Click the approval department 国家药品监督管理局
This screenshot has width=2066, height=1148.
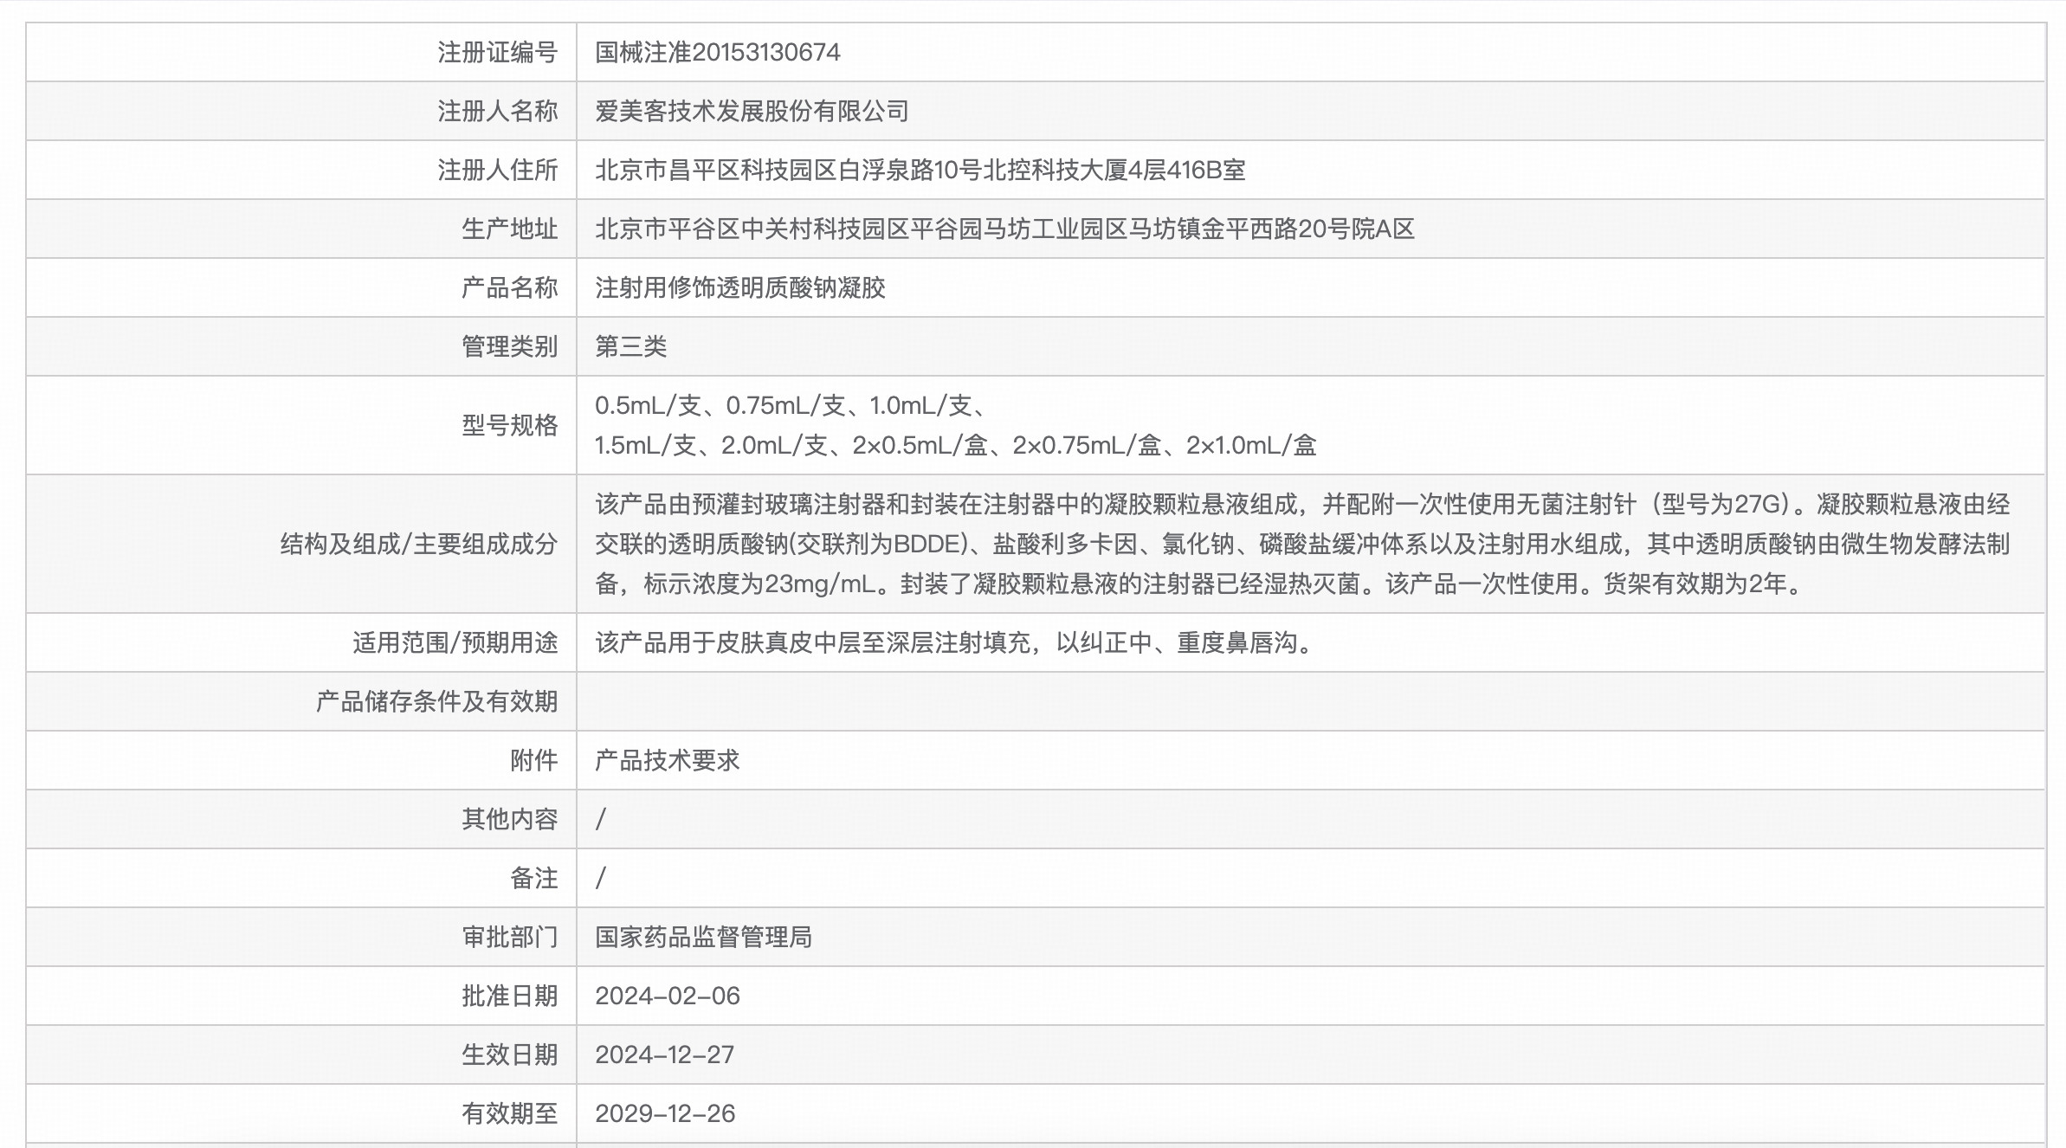(706, 937)
